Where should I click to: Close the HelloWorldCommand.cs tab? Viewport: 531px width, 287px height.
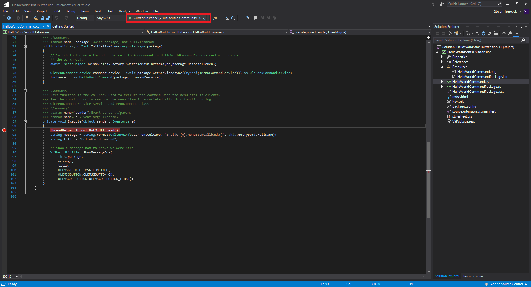48,26
